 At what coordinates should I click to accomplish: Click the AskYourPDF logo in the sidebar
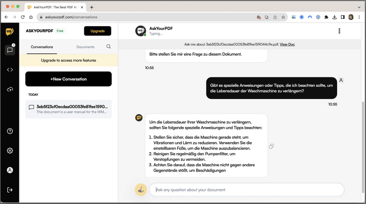tap(10, 31)
